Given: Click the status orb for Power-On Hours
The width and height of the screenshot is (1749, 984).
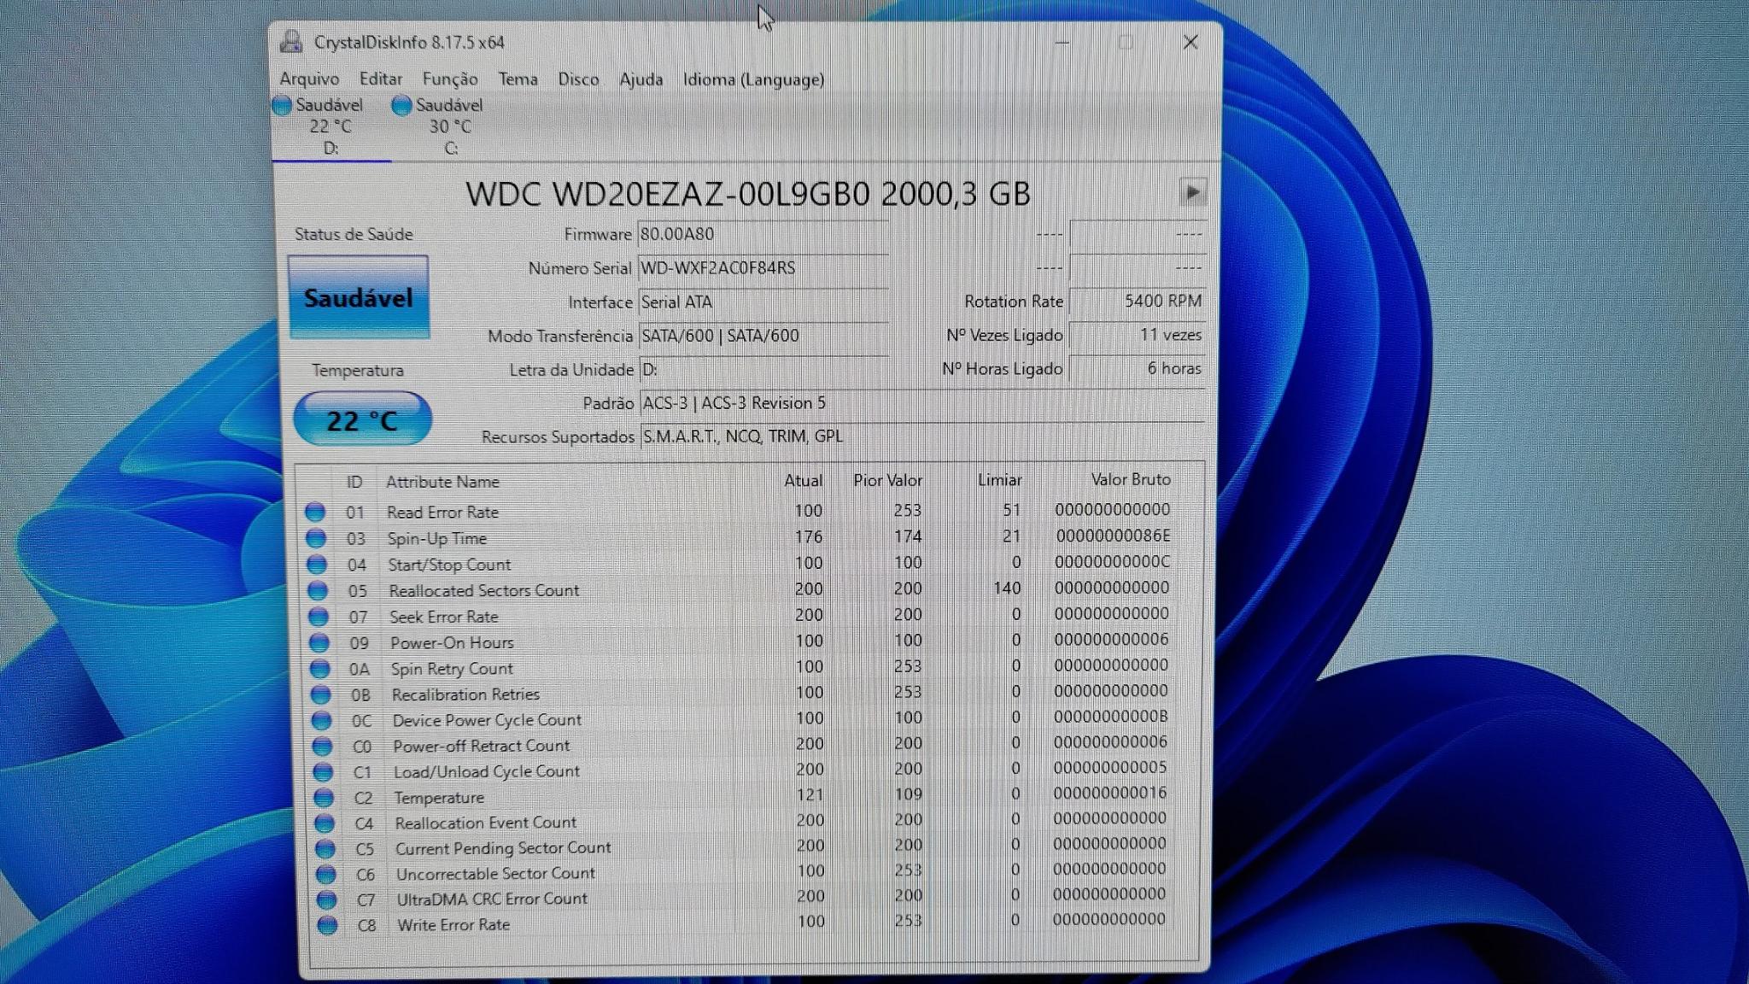Looking at the screenshot, I should (319, 642).
